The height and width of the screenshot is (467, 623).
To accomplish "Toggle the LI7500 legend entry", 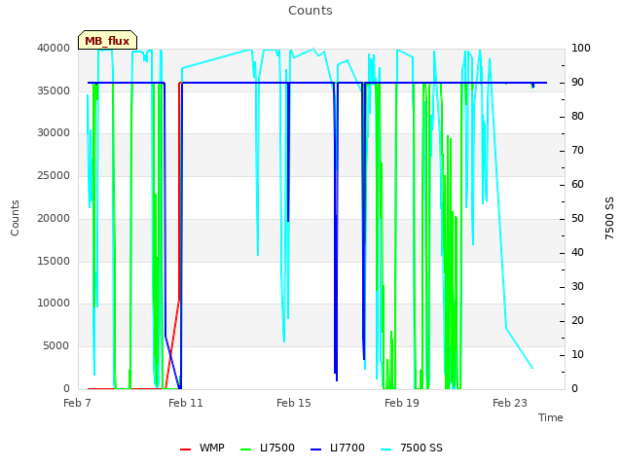I will pos(268,448).
